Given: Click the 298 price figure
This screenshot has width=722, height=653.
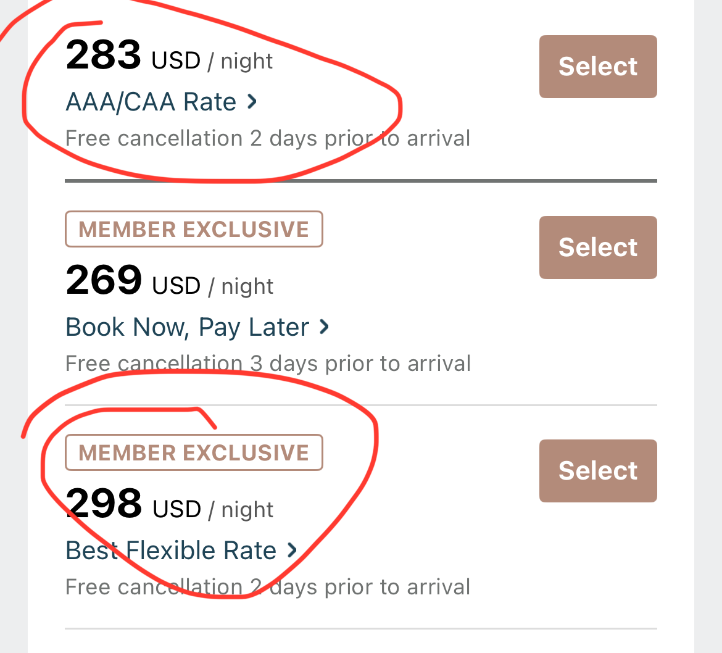Looking at the screenshot, I should pyautogui.click(x=104, y=504).
